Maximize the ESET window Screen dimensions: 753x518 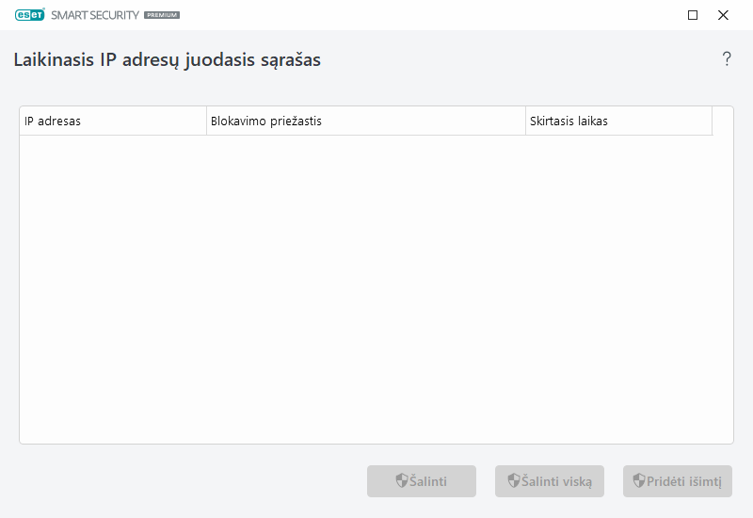point(693,15)
